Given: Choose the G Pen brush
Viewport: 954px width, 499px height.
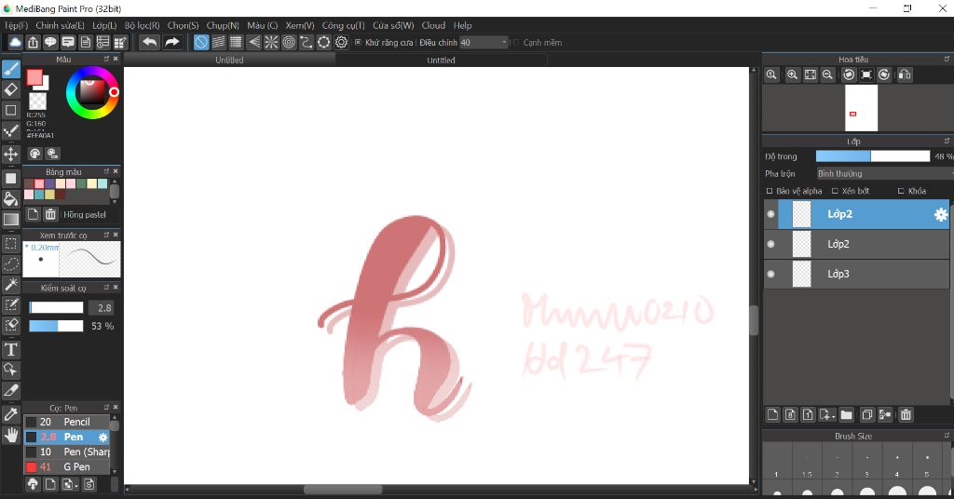Looking at the screenshot, I should click(67, 466).
